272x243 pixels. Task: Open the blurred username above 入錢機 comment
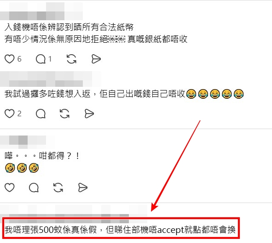(x=41, y=11)
